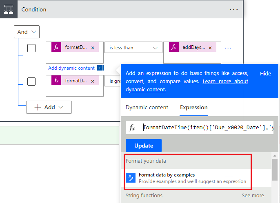Remove the first formatD... expression token

(93, 48)
